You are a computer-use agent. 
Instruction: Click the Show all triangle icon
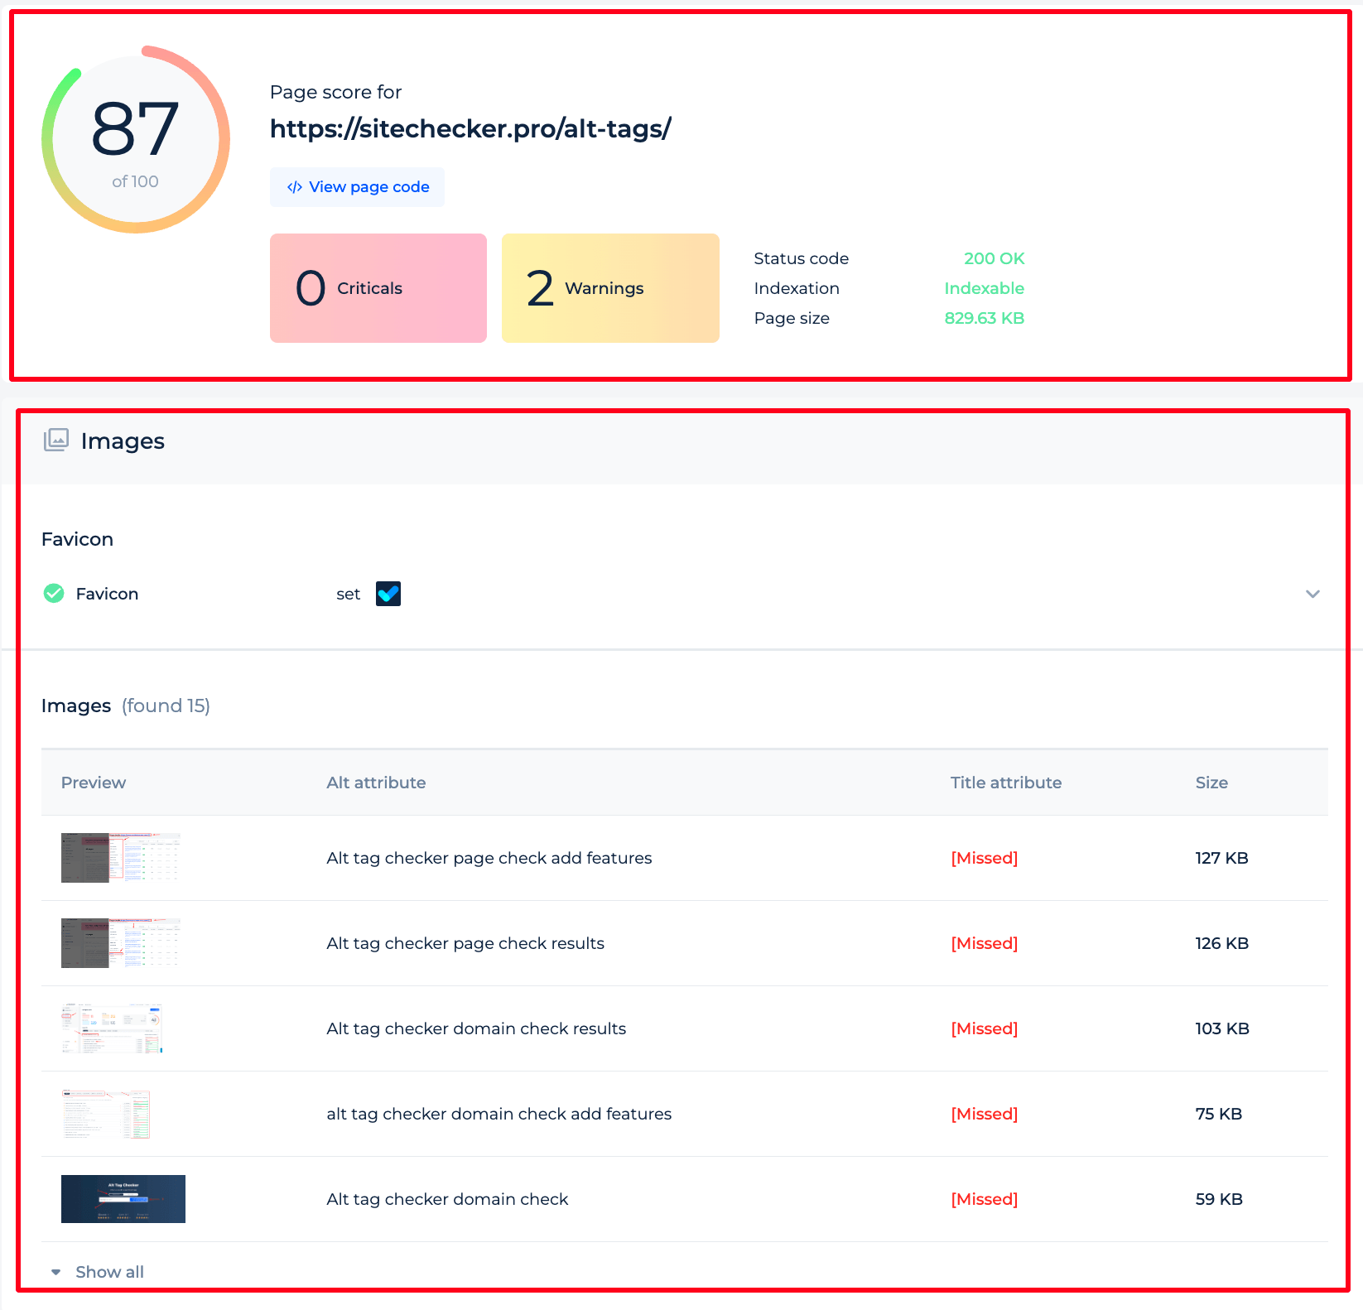56,1272
